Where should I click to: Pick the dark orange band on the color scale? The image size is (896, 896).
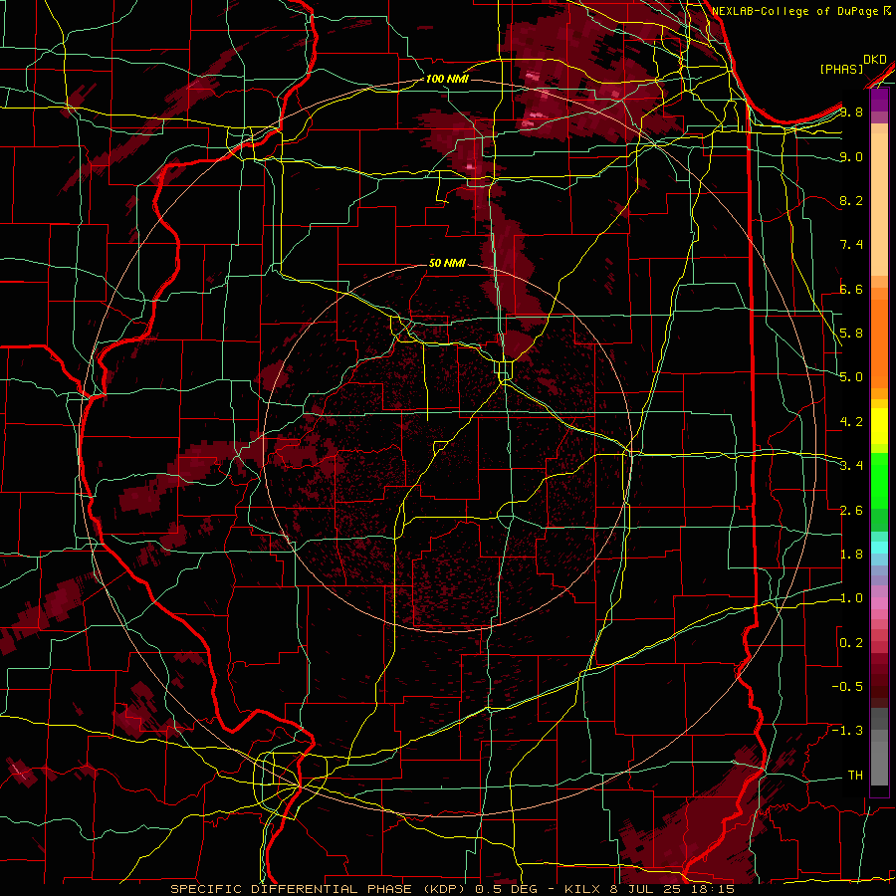[x=879, y=343]
